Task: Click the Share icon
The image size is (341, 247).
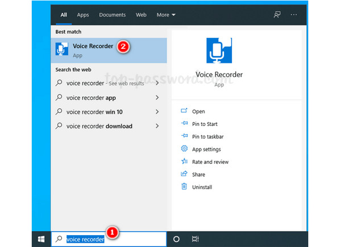Action: pos(184,174)
